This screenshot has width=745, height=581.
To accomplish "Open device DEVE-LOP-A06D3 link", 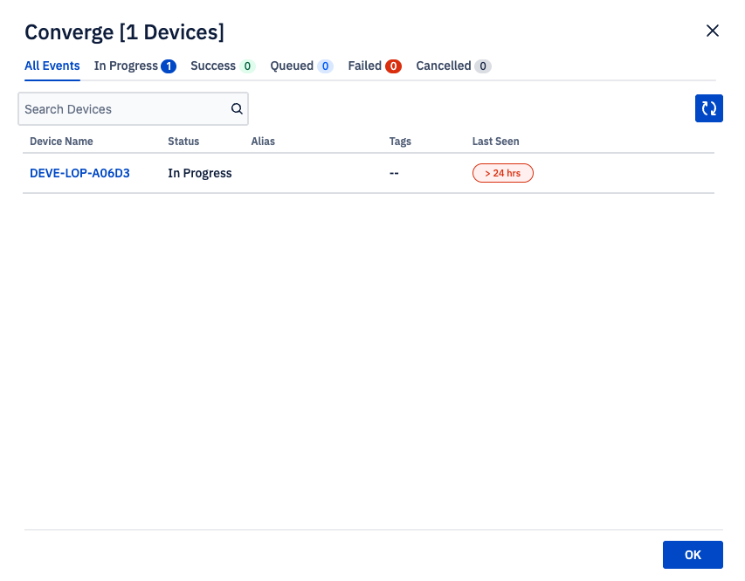I will click(79, 173).
